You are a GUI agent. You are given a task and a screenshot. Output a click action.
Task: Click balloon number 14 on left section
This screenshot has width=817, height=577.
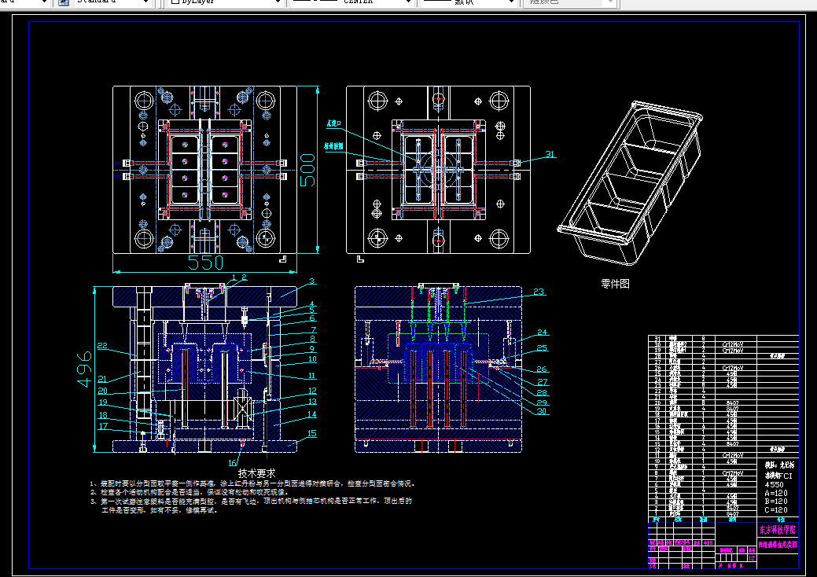pos(311,414)
